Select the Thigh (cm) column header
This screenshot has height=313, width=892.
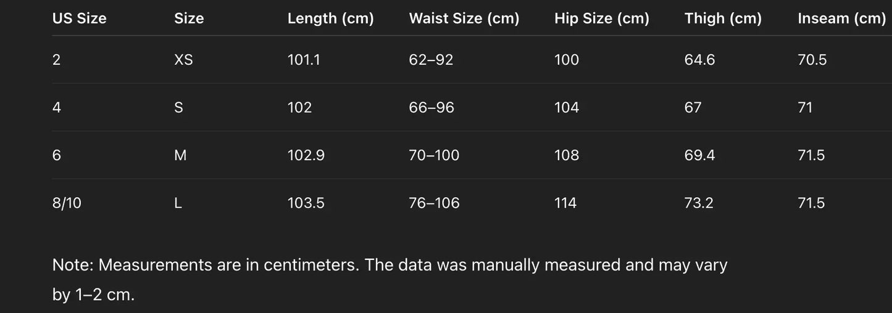723,18
